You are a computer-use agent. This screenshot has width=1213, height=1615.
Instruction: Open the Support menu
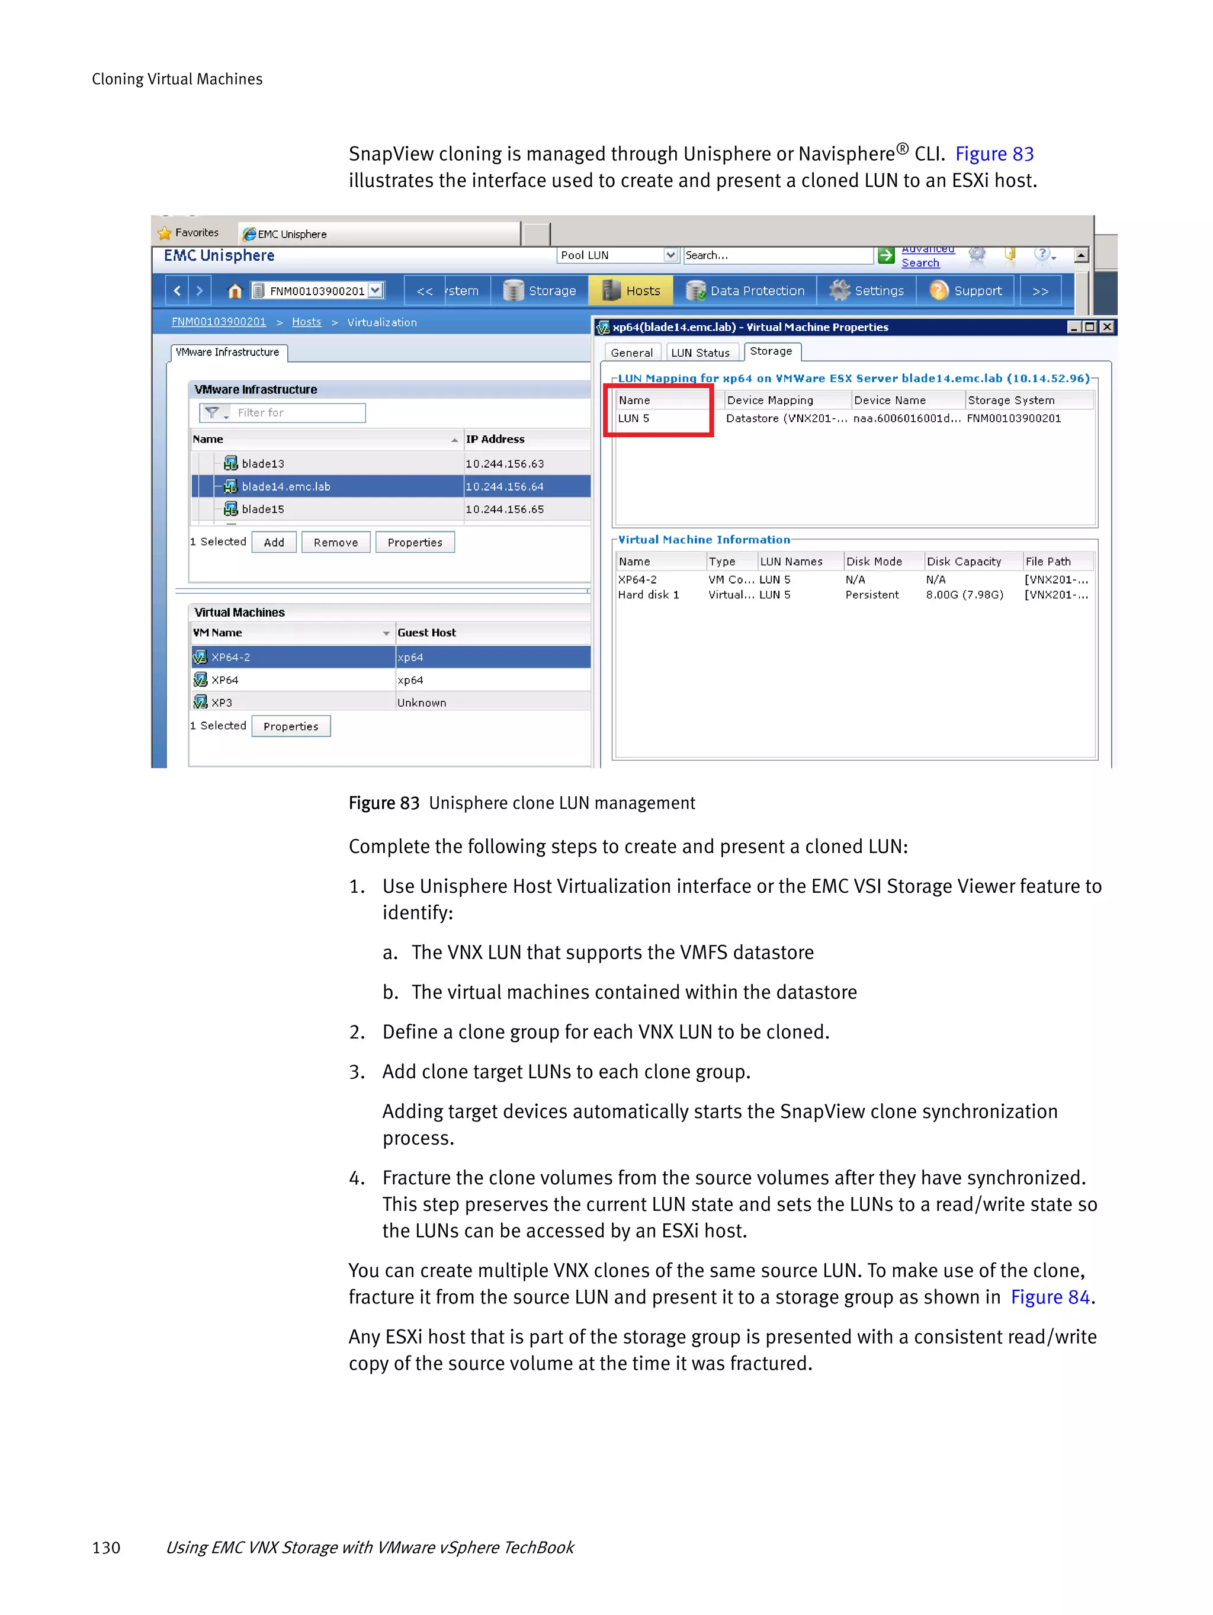[965, 290]
